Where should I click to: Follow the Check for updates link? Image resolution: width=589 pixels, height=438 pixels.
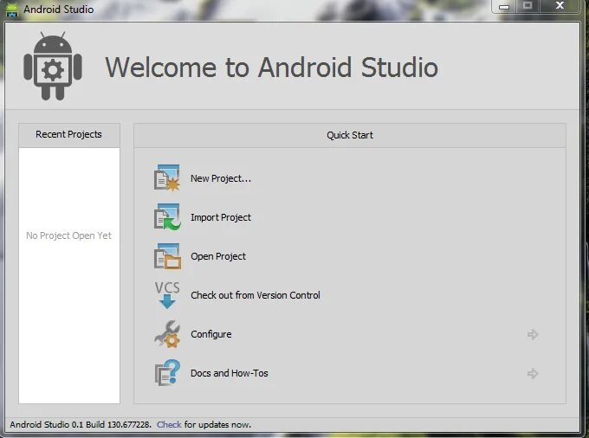point(169,424)
